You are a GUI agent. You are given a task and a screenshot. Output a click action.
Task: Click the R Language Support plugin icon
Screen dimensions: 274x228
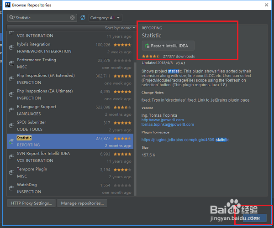[11, 110]
